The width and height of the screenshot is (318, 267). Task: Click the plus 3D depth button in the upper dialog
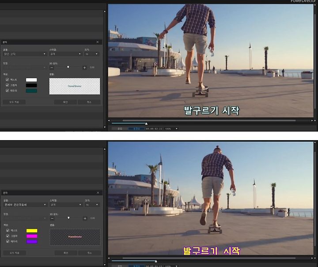pyautogui.click(x=84, y=68)
